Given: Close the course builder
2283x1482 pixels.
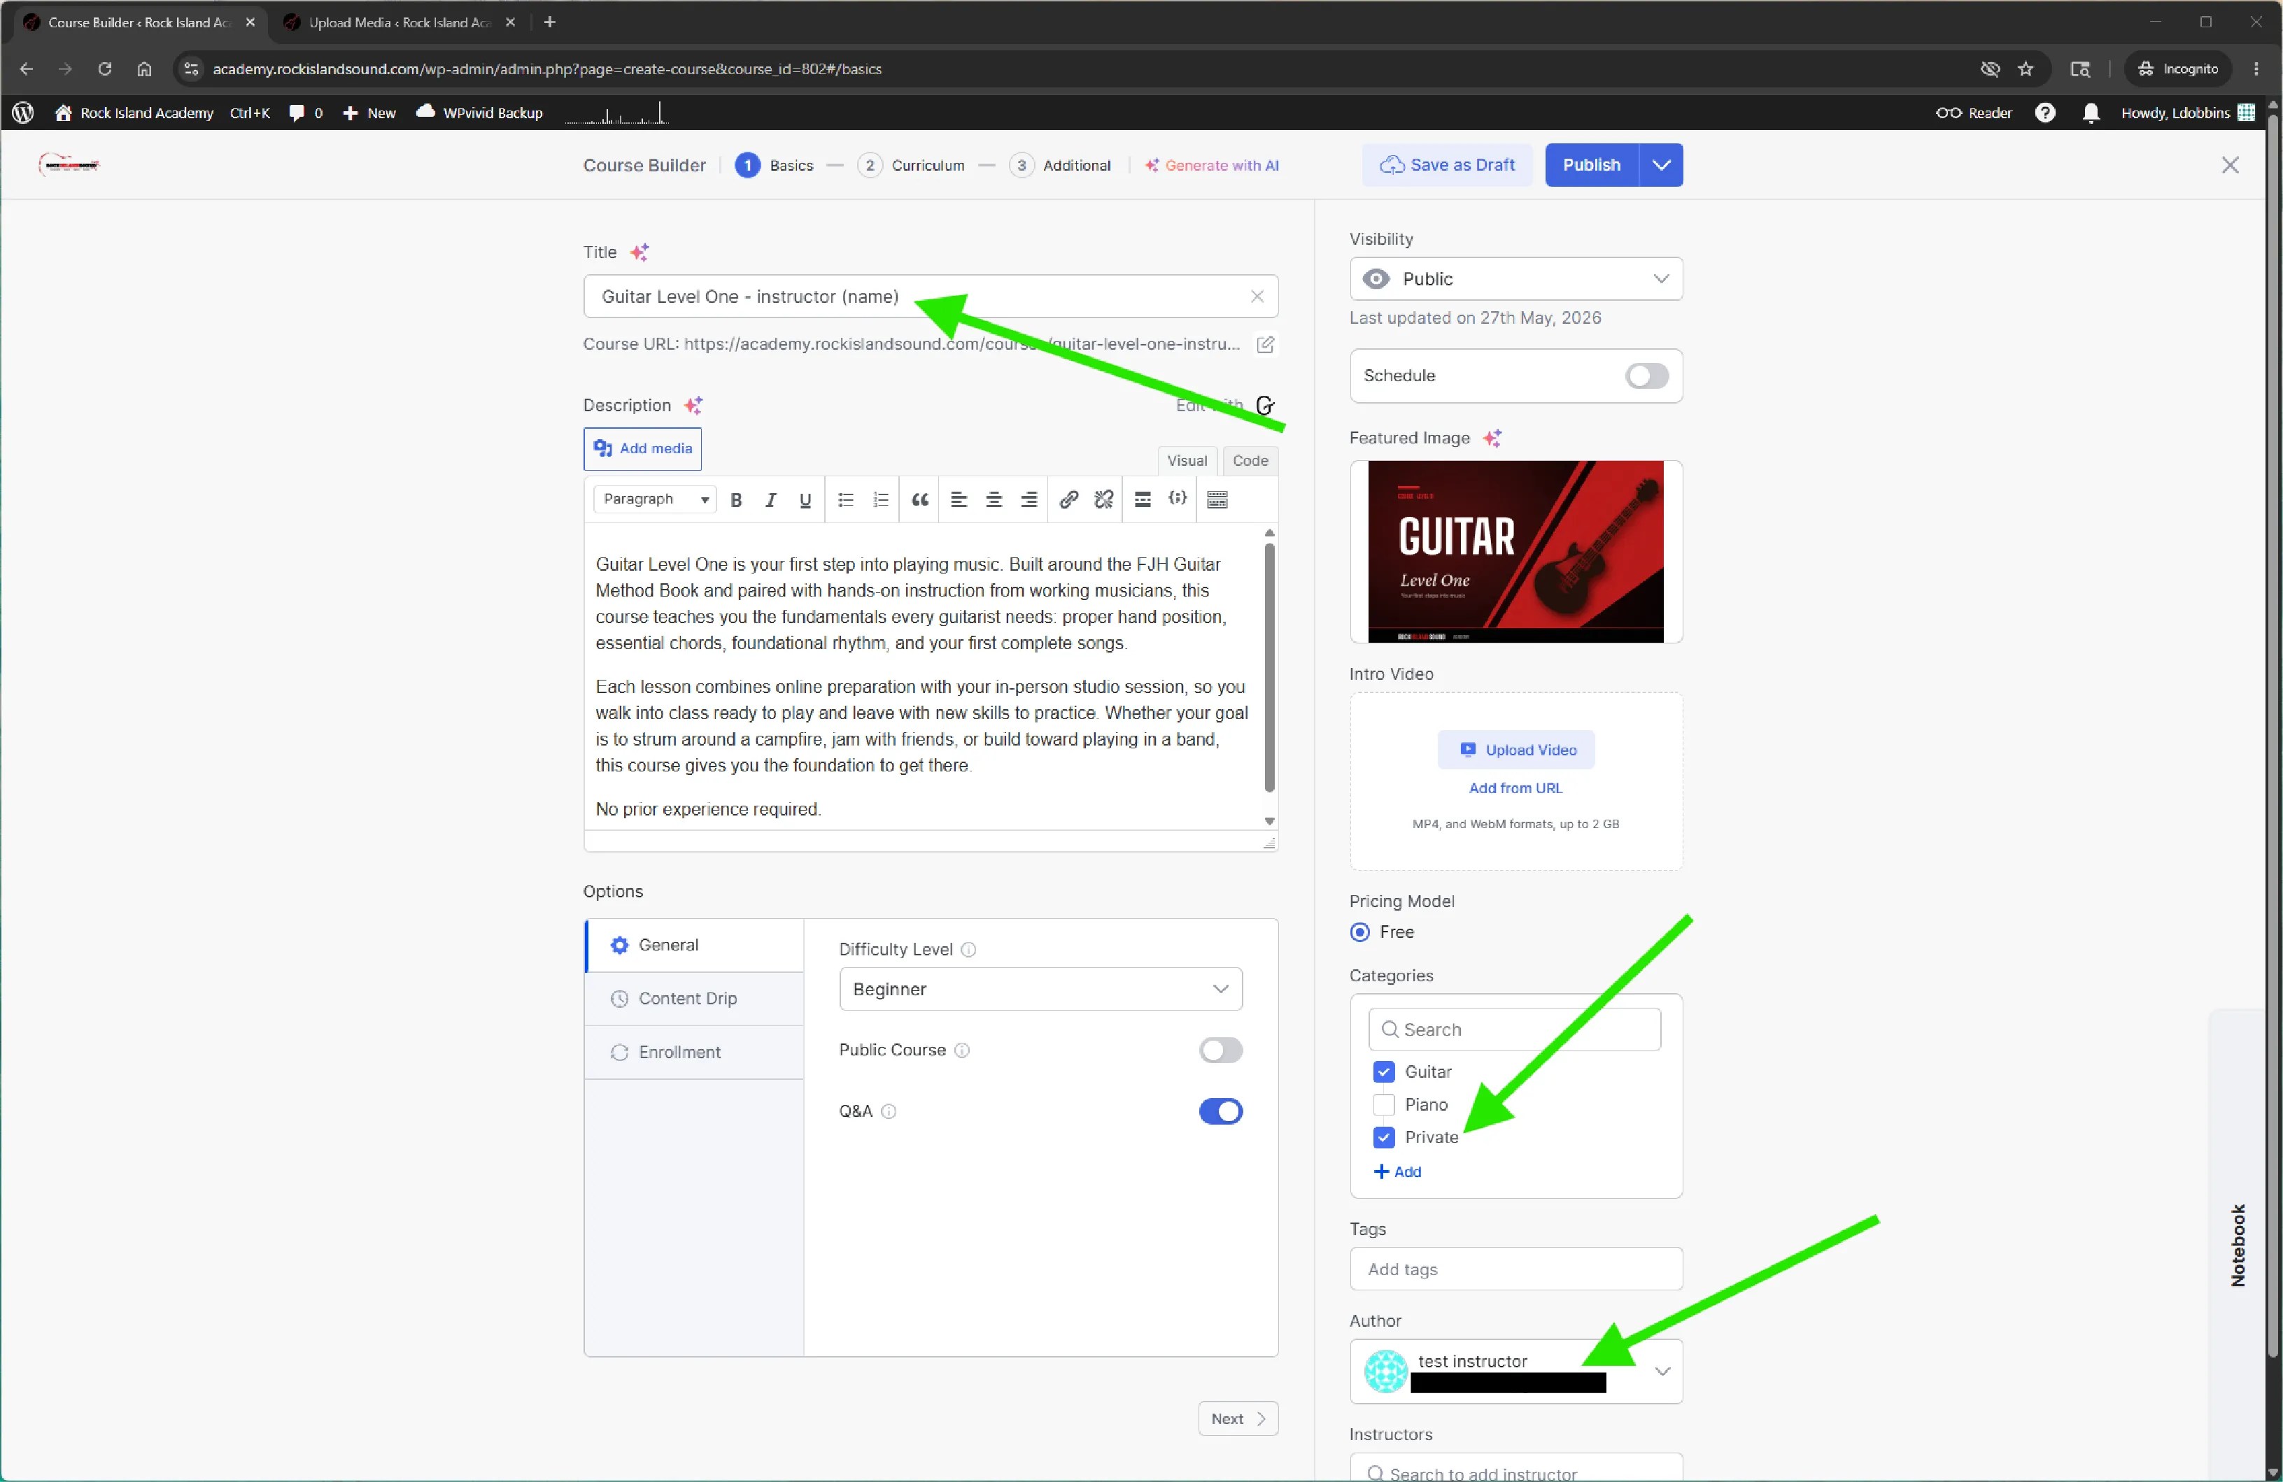Looking at the screenshot, I should (2229, 165).
